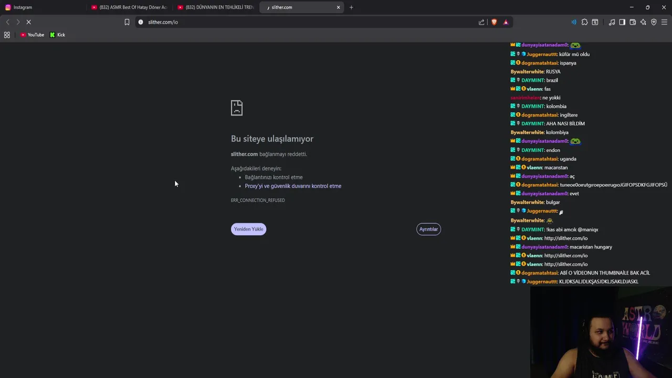Toggle the browser sidebar panel icon
Image resolution: width=672 pixels, height=378 pixels.
click(x=622, y=22)
